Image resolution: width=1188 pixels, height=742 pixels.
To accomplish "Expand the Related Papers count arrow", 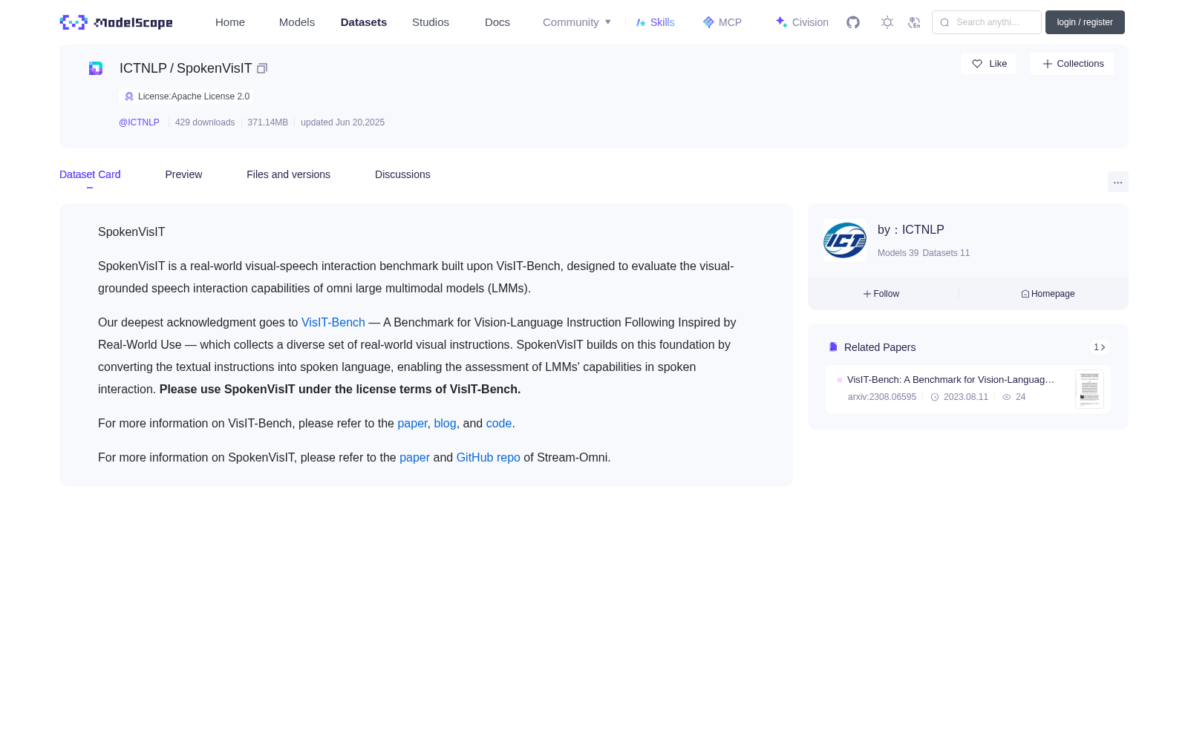I will pyautogui.click(x=1100, y=347).
